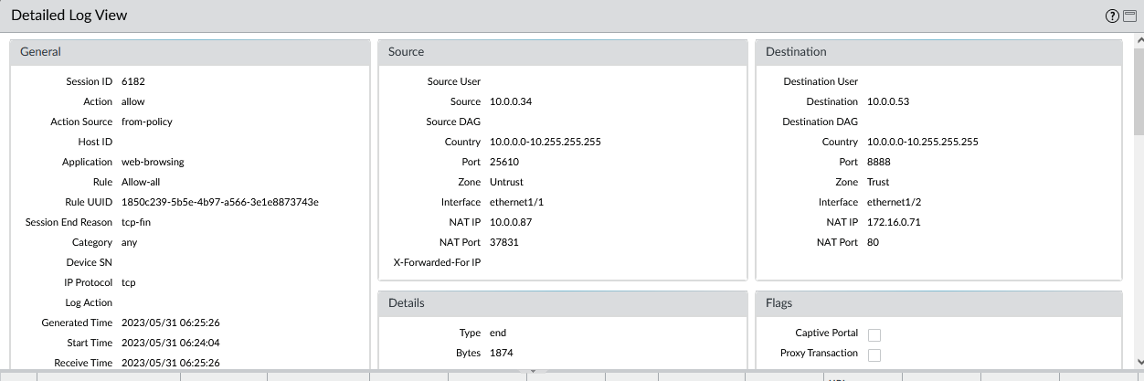Viewport: 1144px width, 381px height.
Task: Click the General panel header
Action: (x=190, y=52)
